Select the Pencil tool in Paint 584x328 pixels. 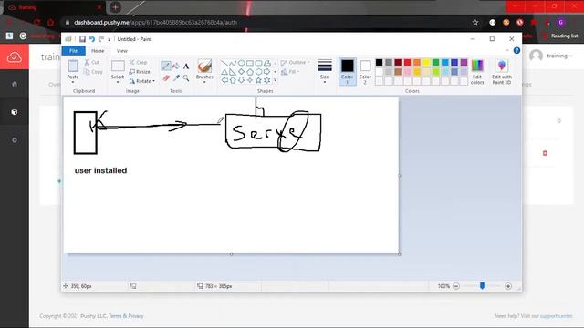tap(166, 66)
